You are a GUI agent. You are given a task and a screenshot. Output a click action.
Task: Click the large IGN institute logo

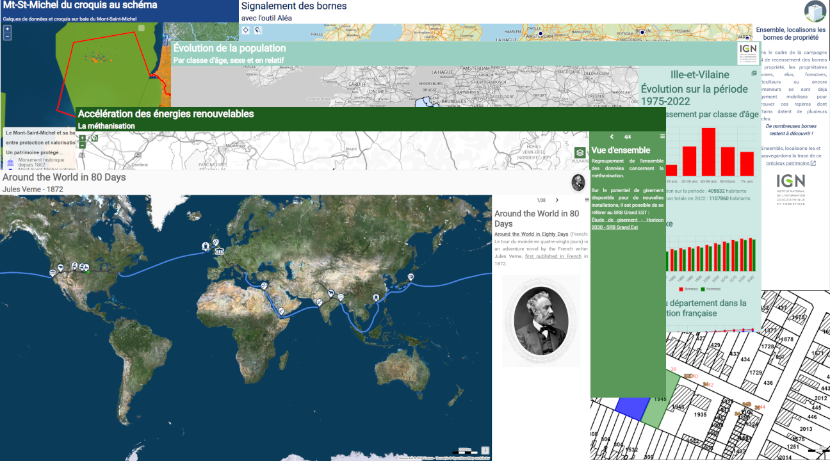coord(790,190)
